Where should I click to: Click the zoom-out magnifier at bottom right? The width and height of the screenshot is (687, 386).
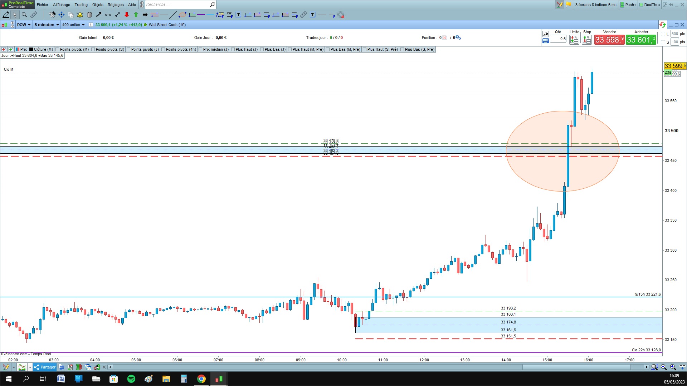664,367
